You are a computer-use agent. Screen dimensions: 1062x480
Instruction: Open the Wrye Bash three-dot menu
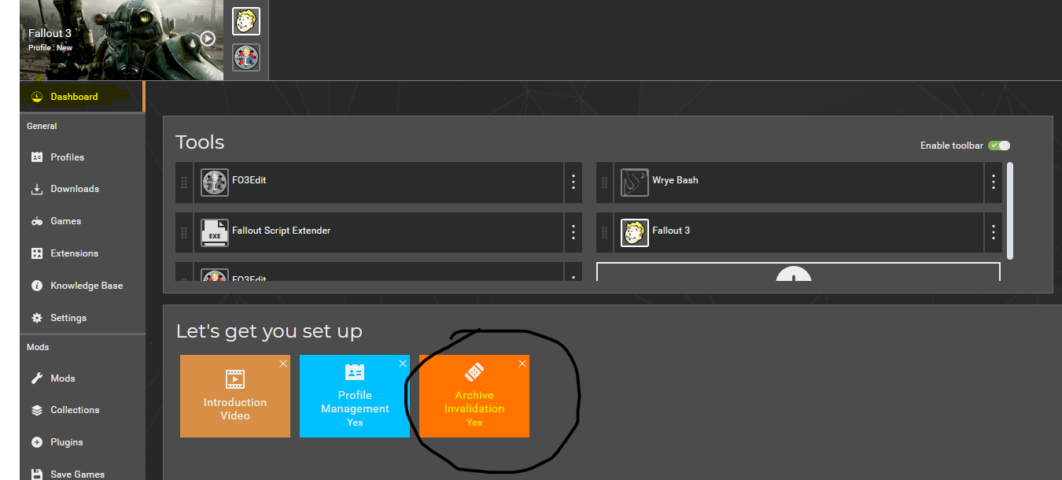point(994,183)
